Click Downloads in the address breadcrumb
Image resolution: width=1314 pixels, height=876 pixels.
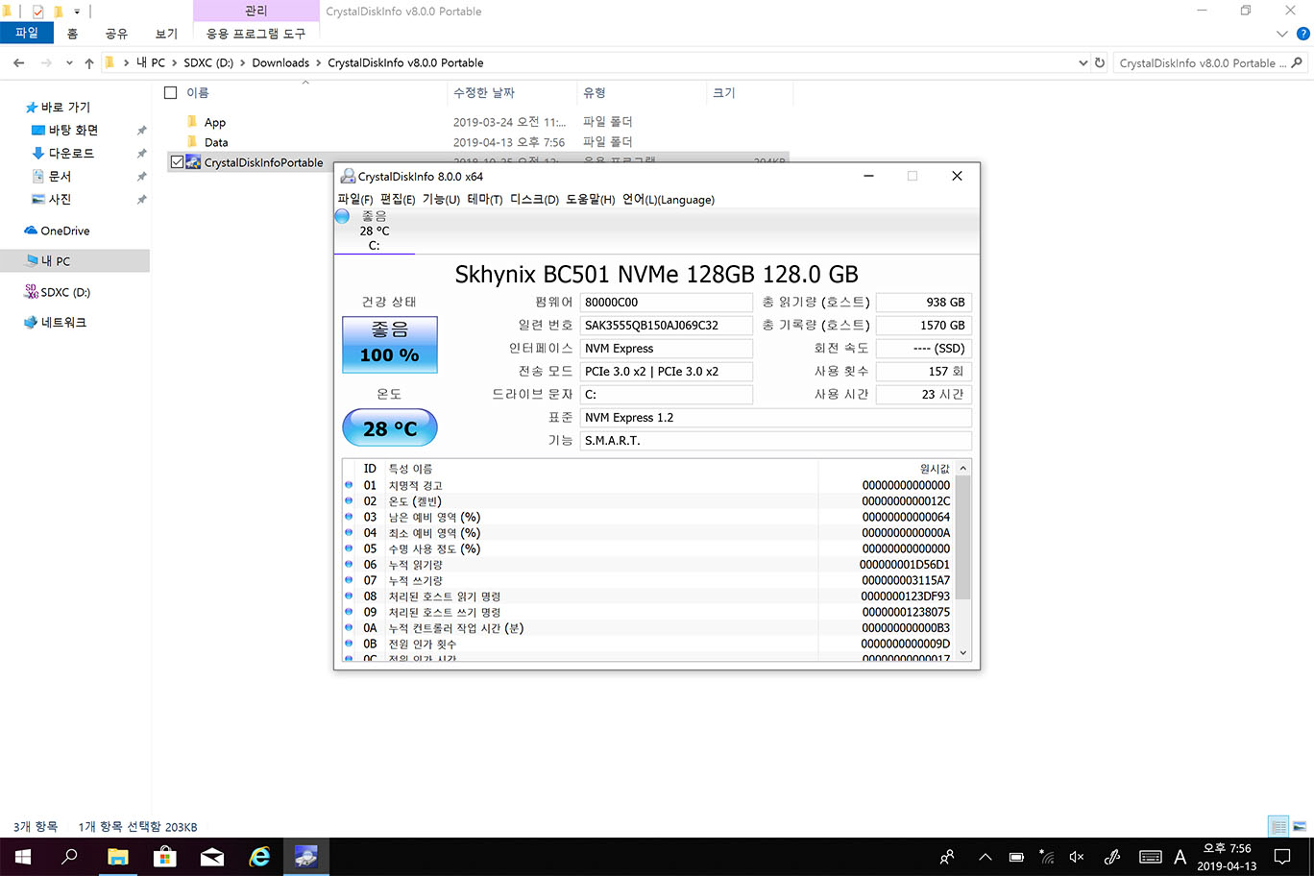point(280,62)
